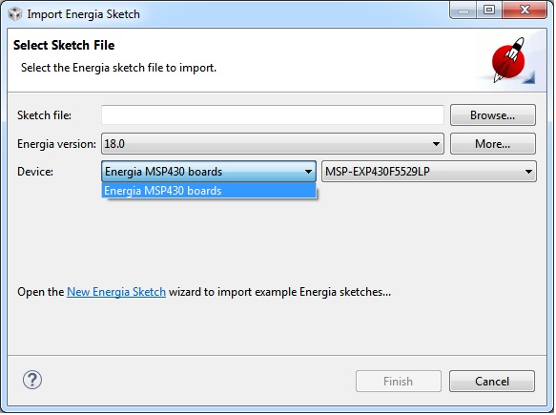
Task: Select Energia MSP430 boards list option
Action: [209, 191]
